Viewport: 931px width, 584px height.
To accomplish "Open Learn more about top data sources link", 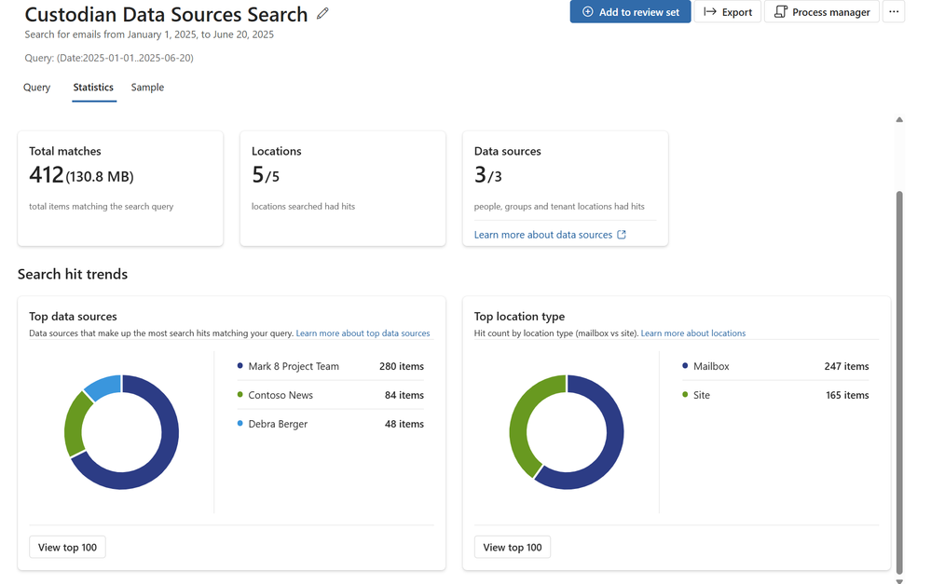I will click(x=363, y=333).
